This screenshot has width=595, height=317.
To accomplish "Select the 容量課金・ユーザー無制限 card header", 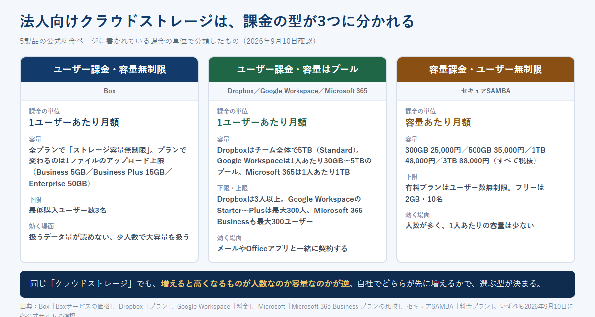I will tap(486, 70).
